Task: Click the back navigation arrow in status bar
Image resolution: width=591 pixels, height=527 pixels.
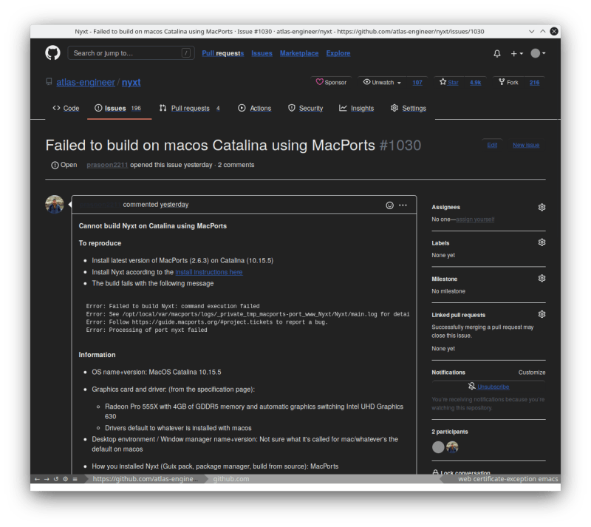Action: click(x=39, y=478)
